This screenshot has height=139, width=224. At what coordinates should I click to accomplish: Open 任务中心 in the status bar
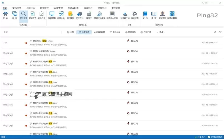(200, 137)
